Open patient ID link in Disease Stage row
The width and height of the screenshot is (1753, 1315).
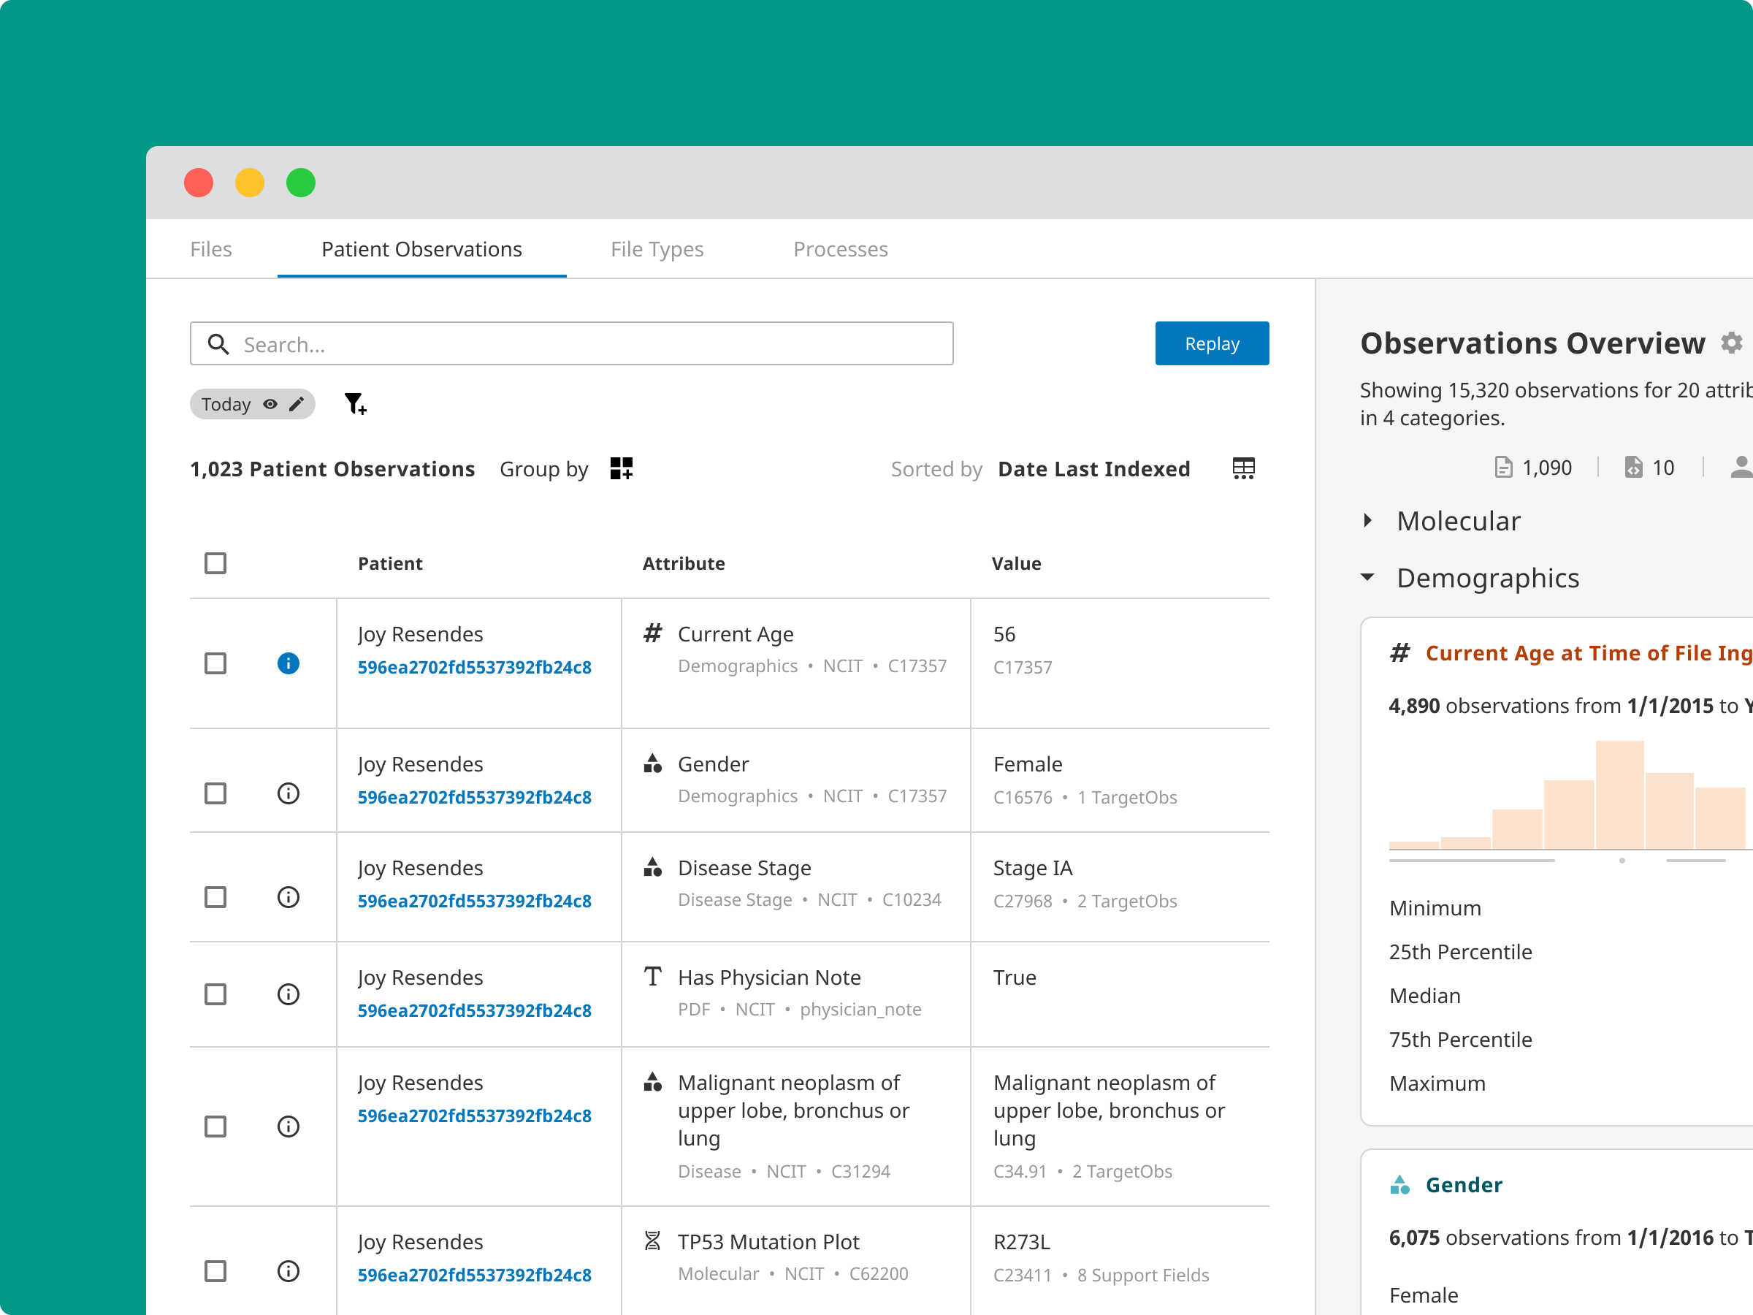[x=474, y=902]
